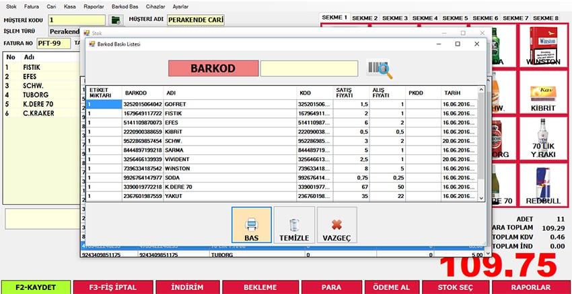
Task: Click the ETİKET MİKTARI column header
Action: point(104,93)
